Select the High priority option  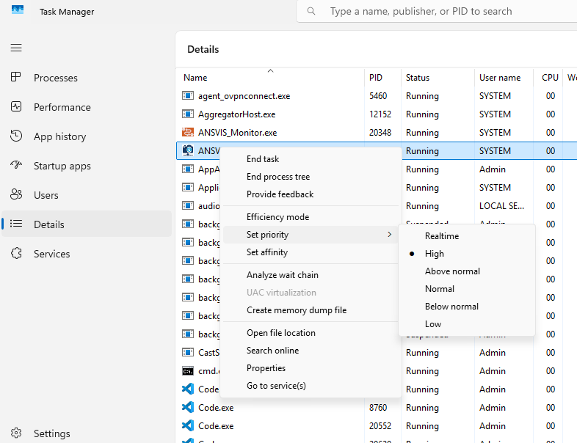click(x=434, y=254)
